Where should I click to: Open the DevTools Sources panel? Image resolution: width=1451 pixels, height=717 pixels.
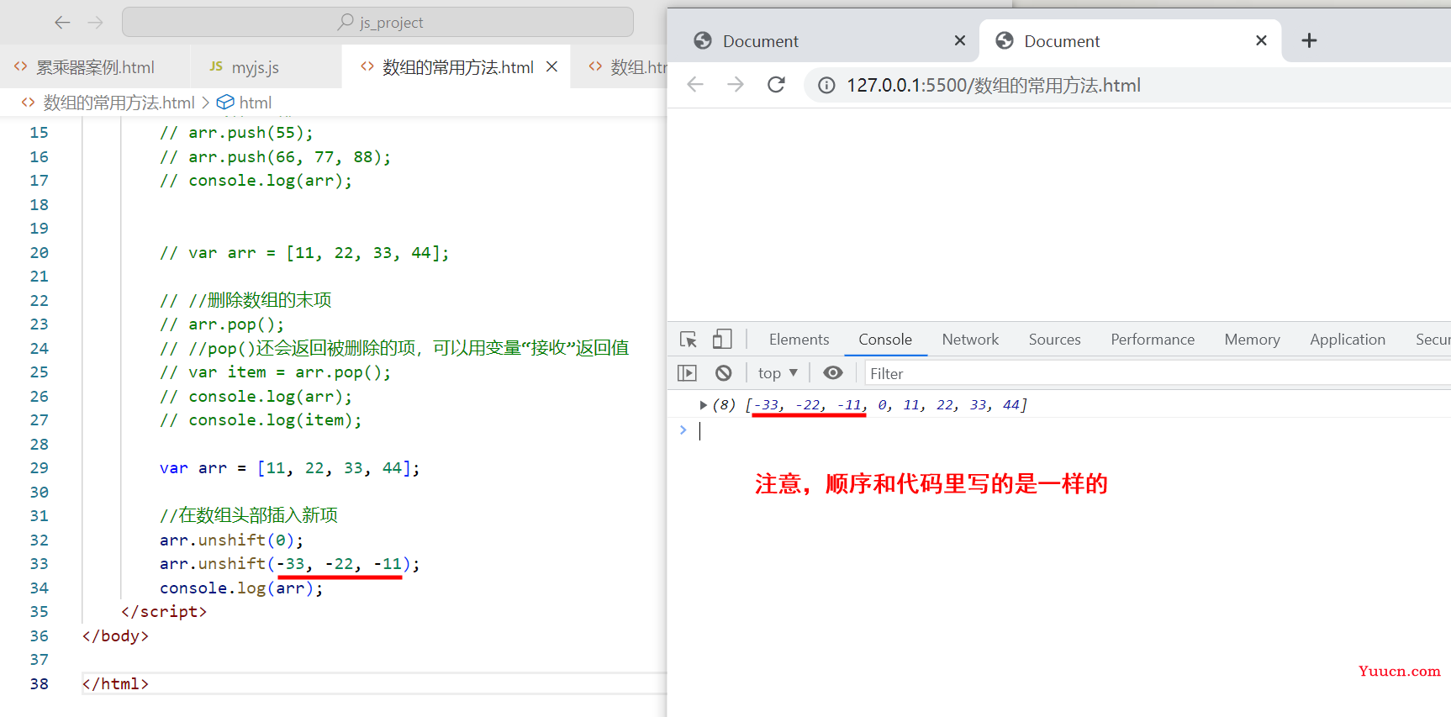tap(1054, 340)
